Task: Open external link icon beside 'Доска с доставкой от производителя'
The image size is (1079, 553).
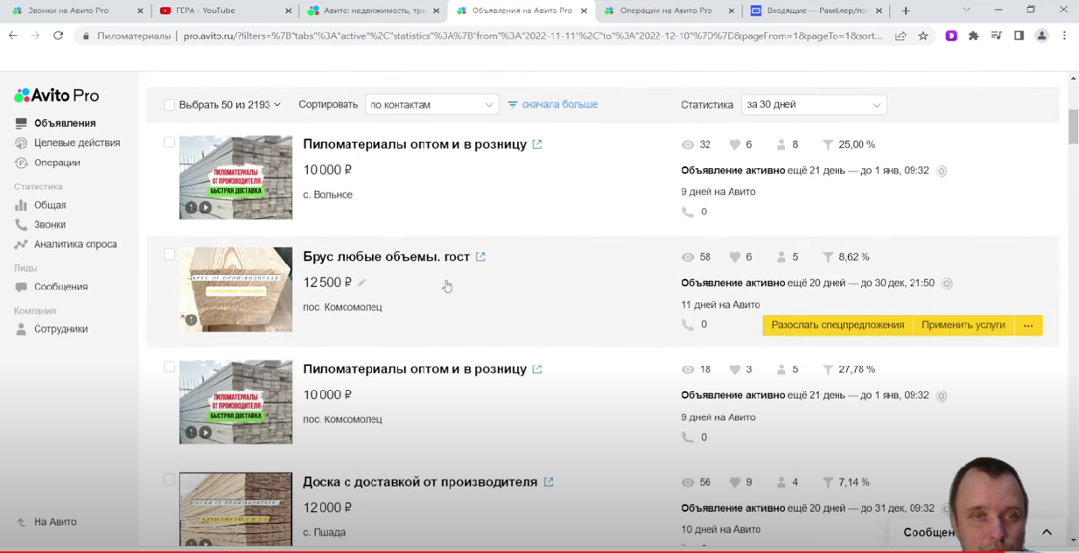Action: point(549,482)
